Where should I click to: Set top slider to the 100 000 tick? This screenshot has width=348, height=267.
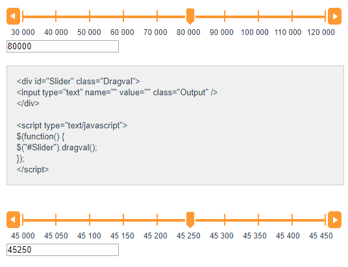pos(258,16)
